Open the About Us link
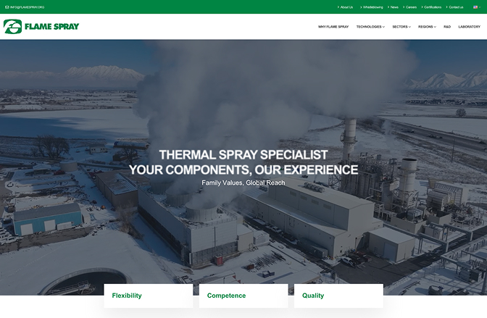 click(346, 7)
